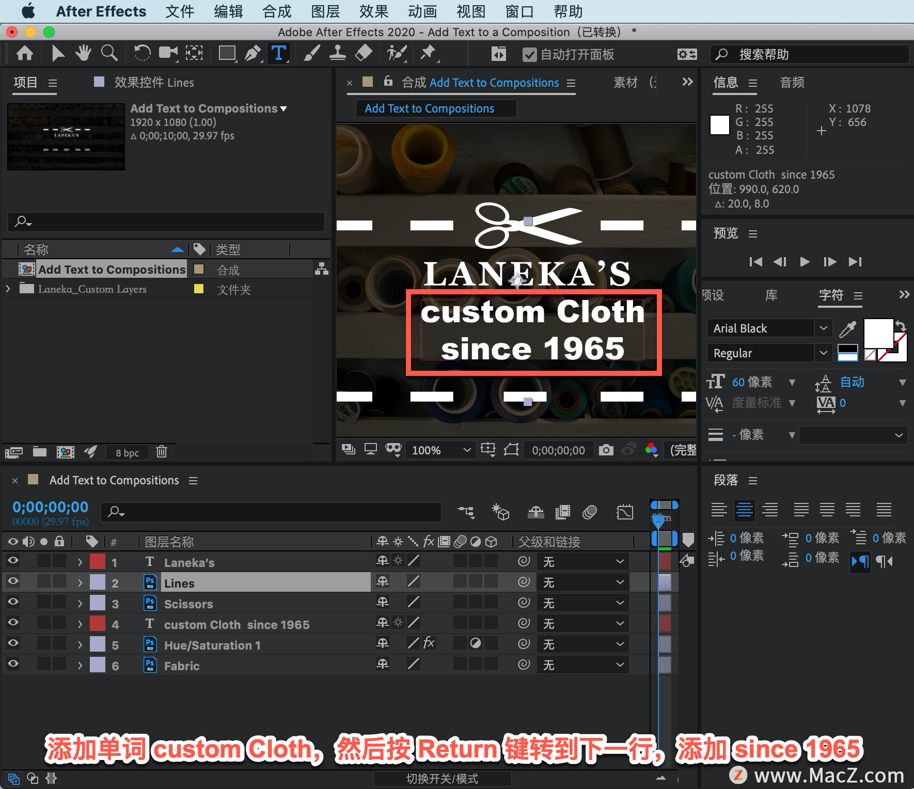Expand the Lines layer properties
Viewport: 914px width, 789px height.
tap(80, 583)
